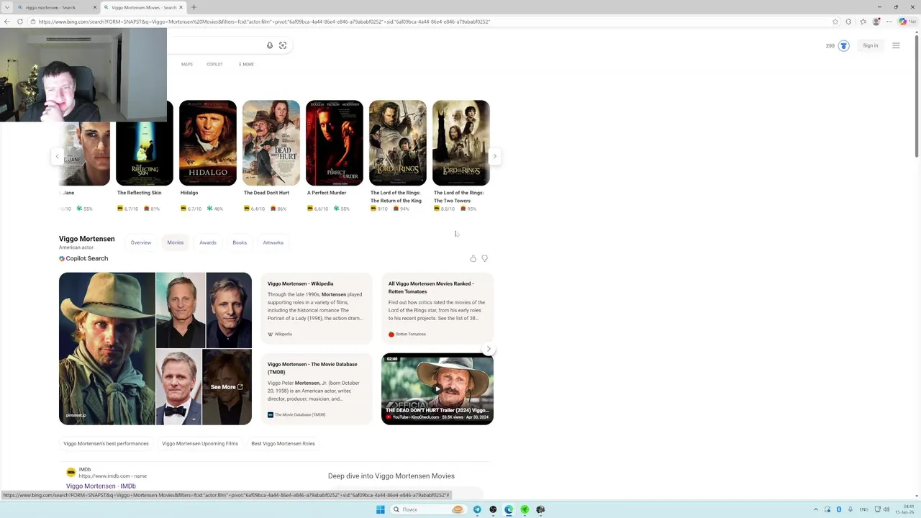The height and width of the screenshot is (518, 921).
Task: Go back in browser history
Action: coord(7,22)
